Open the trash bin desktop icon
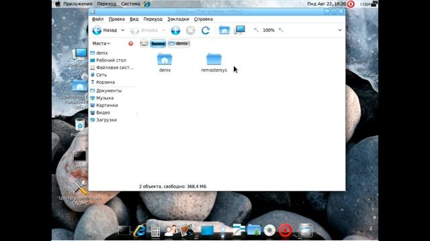This screenshot has width=430, height=241. click(x=80, y=124)
